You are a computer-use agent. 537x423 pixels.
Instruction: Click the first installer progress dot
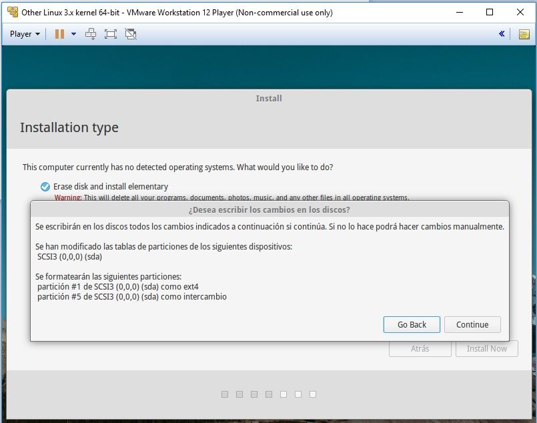point(225,394)
